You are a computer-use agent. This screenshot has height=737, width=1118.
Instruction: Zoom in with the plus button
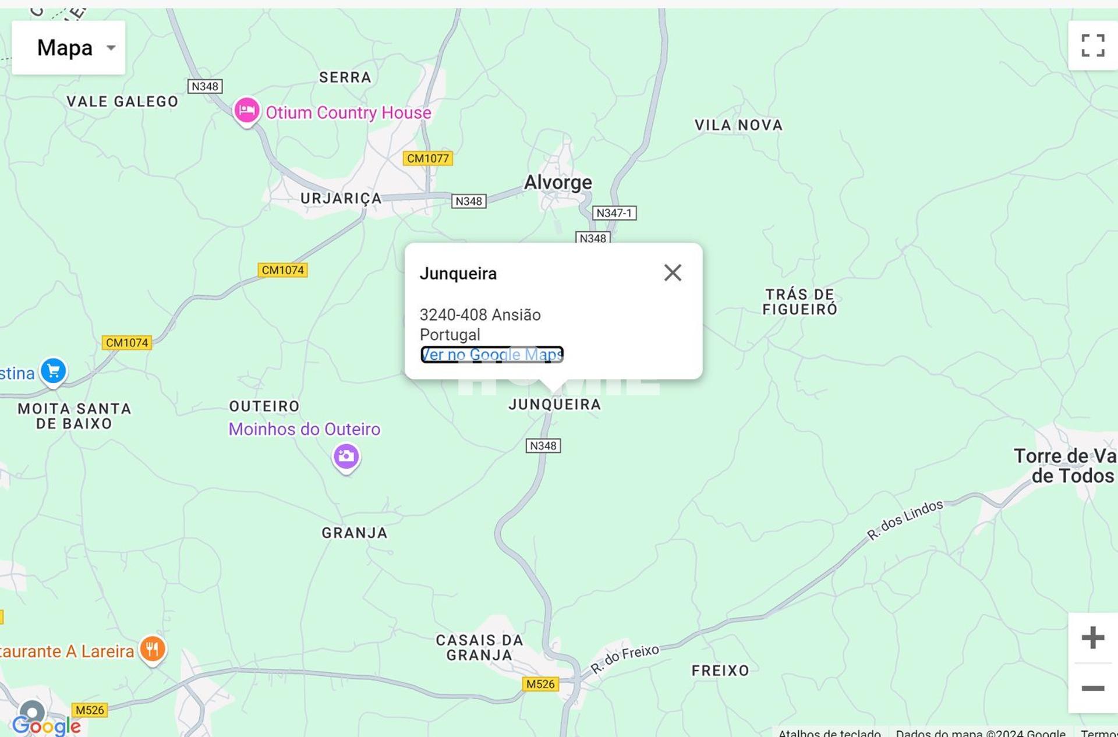[1092, 637]
